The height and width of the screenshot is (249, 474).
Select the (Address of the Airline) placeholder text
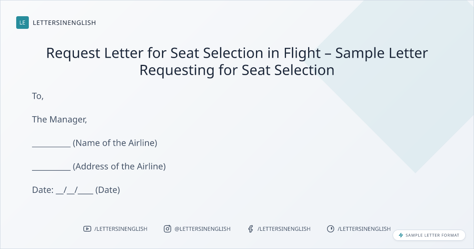tap(119, 166)
